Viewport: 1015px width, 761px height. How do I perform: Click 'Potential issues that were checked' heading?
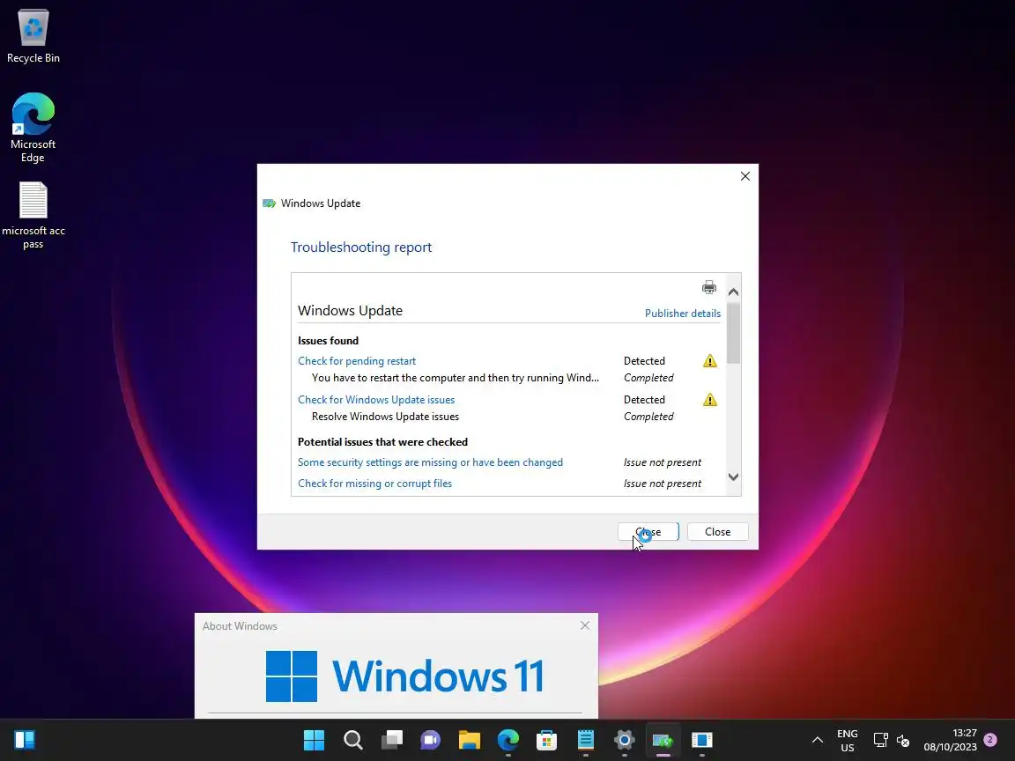coord(382,442)
